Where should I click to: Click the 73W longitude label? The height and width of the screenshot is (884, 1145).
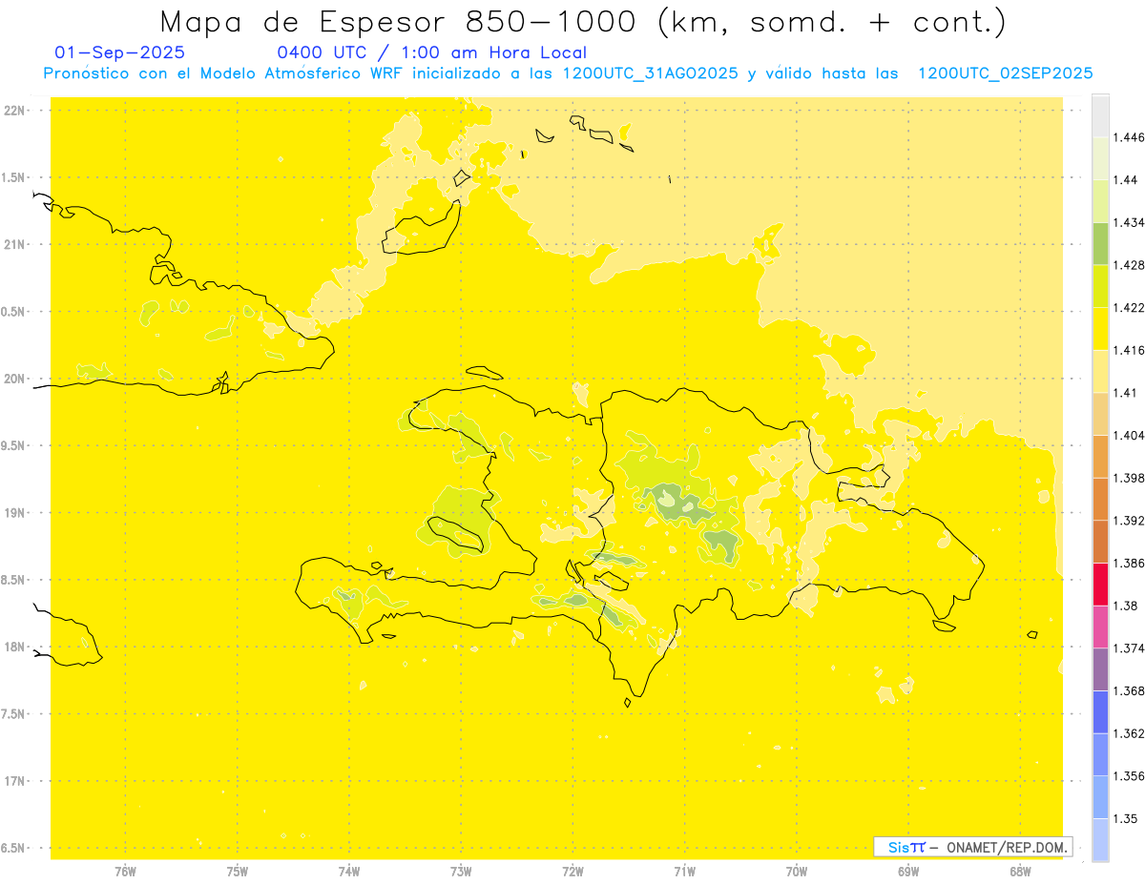[461, 872]
